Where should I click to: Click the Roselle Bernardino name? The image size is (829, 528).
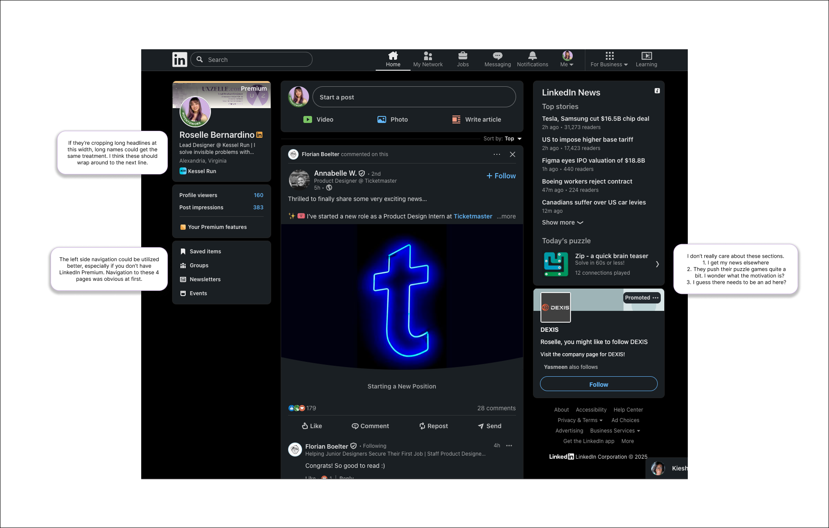217,135
